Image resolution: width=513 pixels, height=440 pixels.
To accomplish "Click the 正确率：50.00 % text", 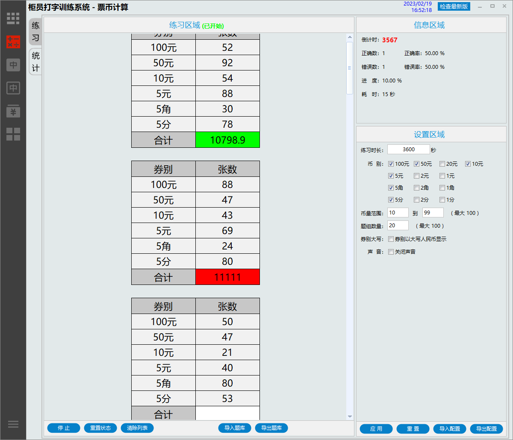I will [x=425, y=53].
